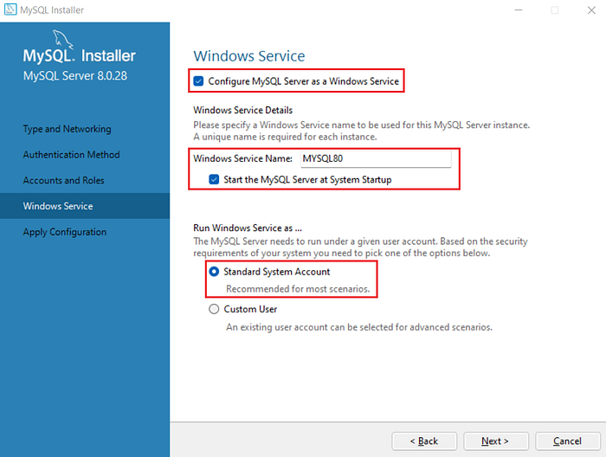Minimize the MySQL Installer window
Screen dimensions: 606x457
(x=519, y=10)
